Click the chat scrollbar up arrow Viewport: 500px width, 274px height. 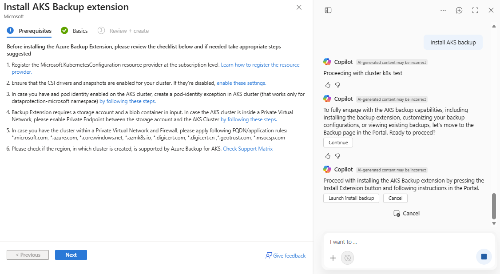click(494, 26)
